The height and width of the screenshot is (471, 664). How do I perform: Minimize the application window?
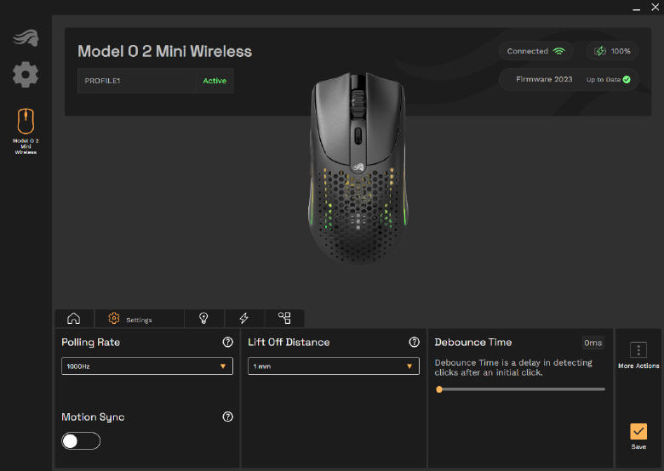coord(636,9)
